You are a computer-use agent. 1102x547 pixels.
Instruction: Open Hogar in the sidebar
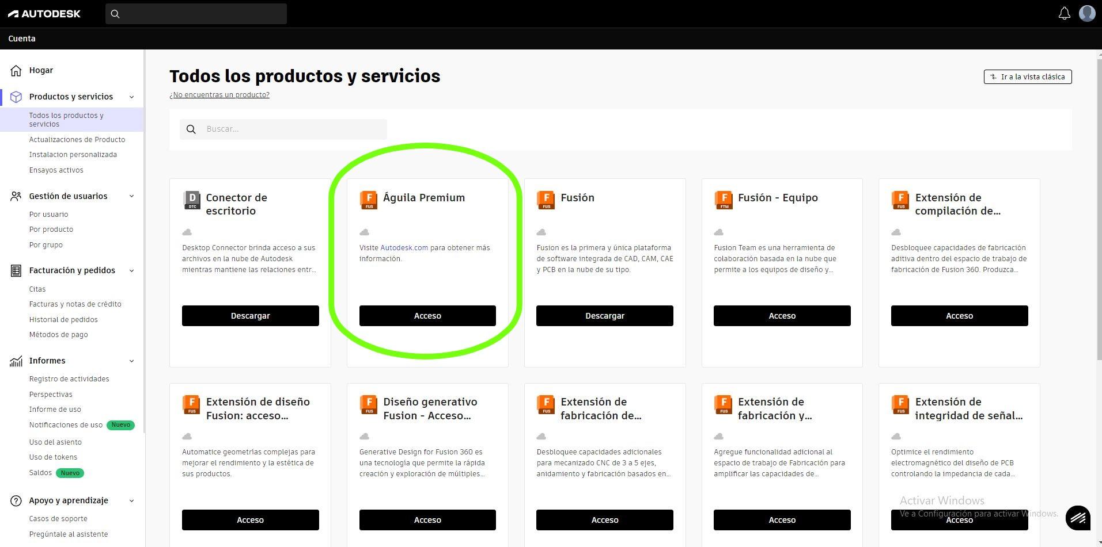(x=41, y=70)
